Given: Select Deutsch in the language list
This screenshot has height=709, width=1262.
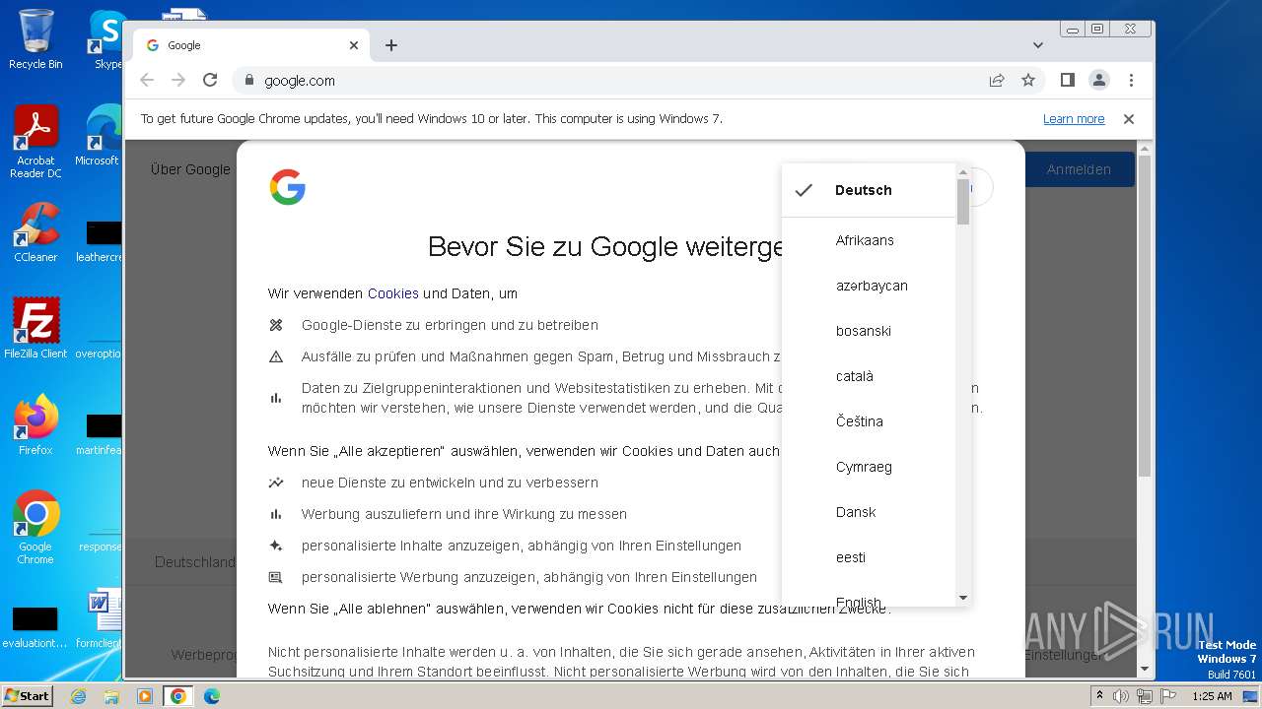Looking at the screenshot, I should point(869,190).
